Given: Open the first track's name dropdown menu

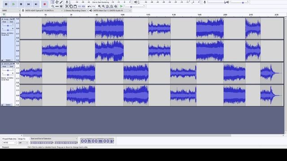Looking at the screenshot, I should coord(9,19).
